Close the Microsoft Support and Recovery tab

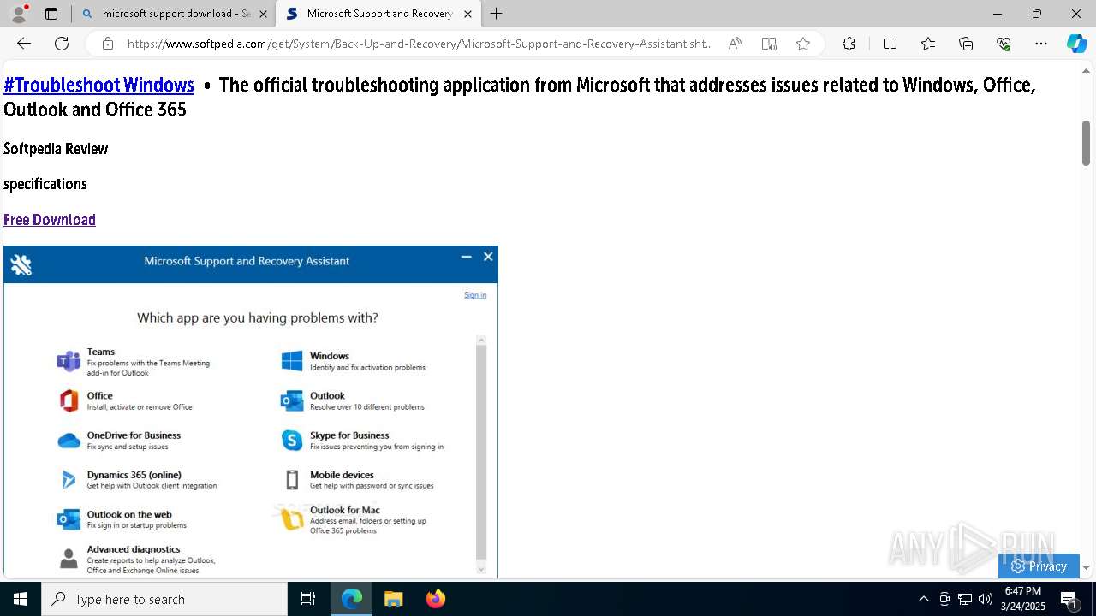point(468,14)
